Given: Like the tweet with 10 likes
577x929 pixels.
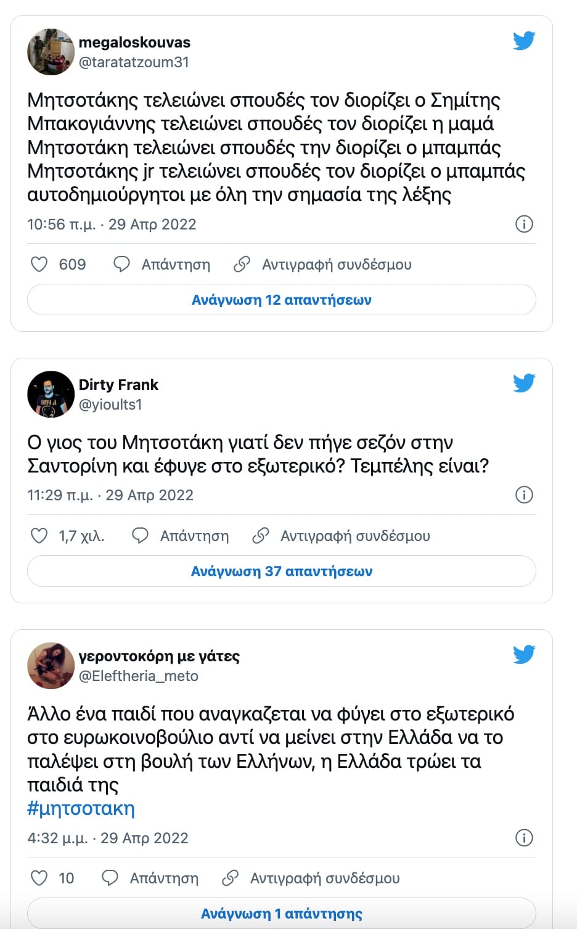Looking at the screenshot, I should 39,878.
